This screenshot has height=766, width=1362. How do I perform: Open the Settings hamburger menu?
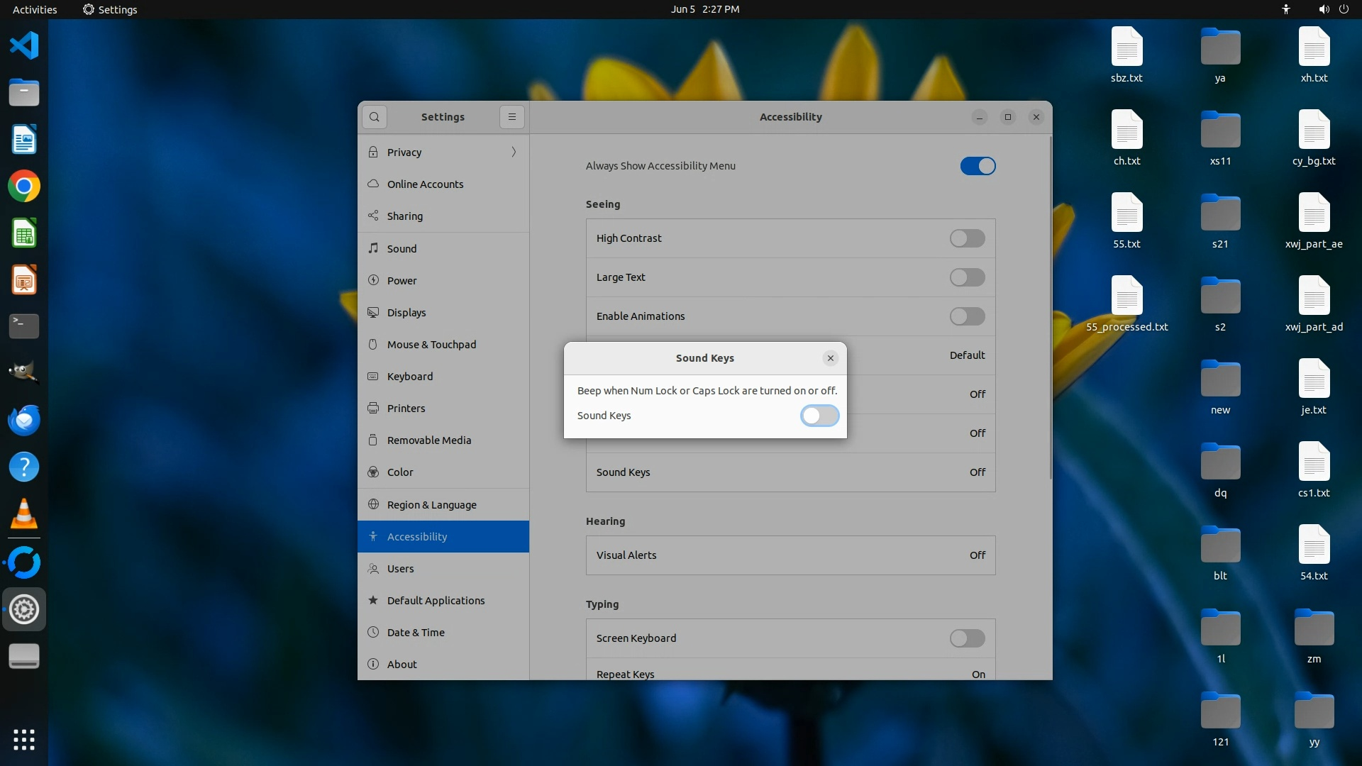pos(511,117)
